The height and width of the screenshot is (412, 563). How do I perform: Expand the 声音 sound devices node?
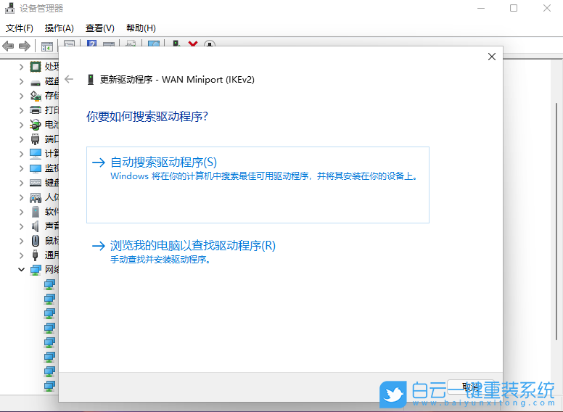pyautogui.click(x=22, y=226)
